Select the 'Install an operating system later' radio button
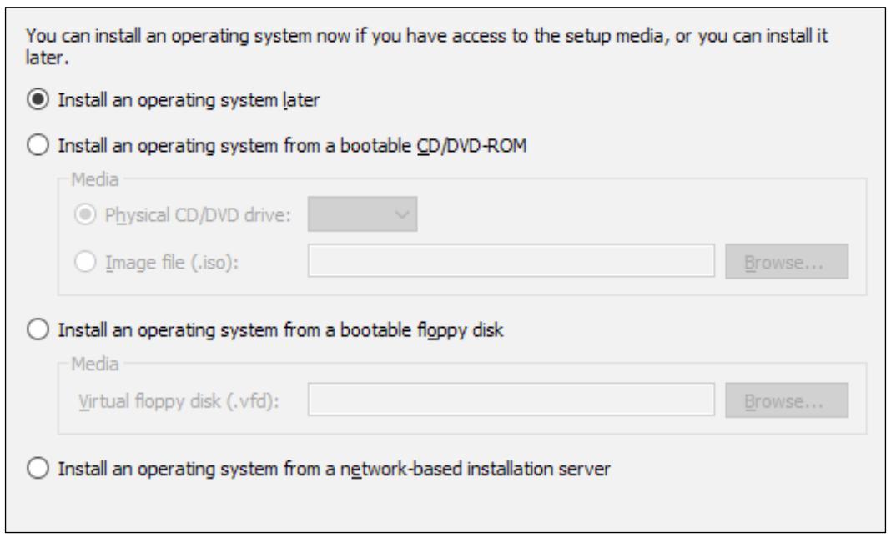Screen dimensions: 896x538 [x=38, y=100]
